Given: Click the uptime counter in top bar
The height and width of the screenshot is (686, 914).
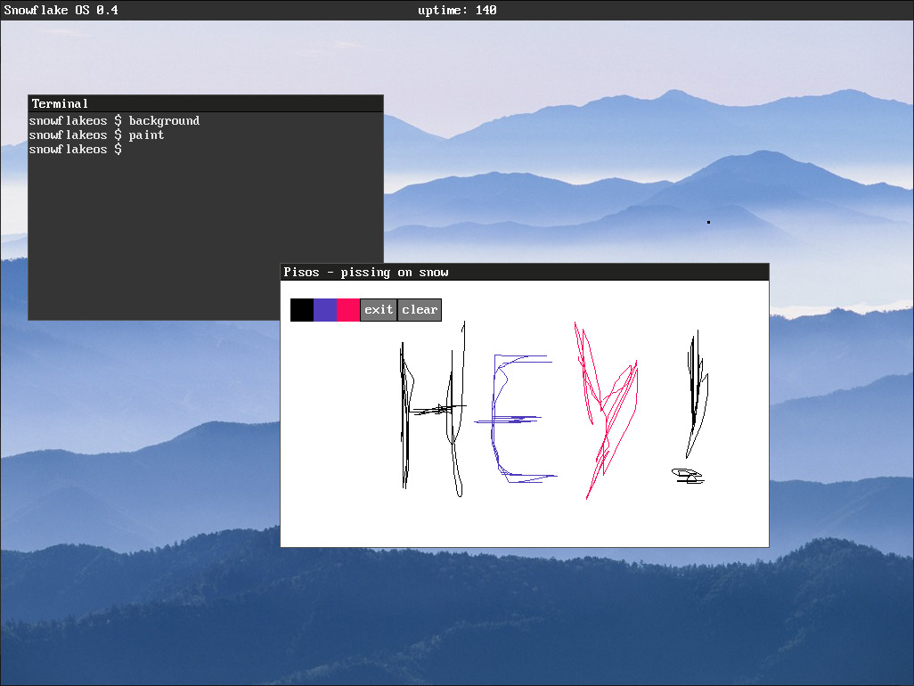Looking at the screenshot, I should pyautogui.click(x=457, y=10).
